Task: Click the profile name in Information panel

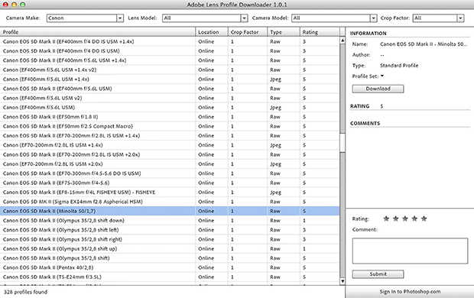Action: pos(424,44)
